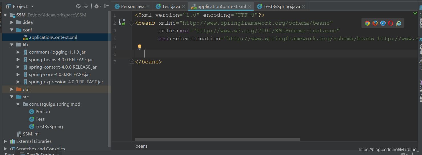Expand the out folder
Viewport: 422px width, 155px height.
(x=12, y=89)
